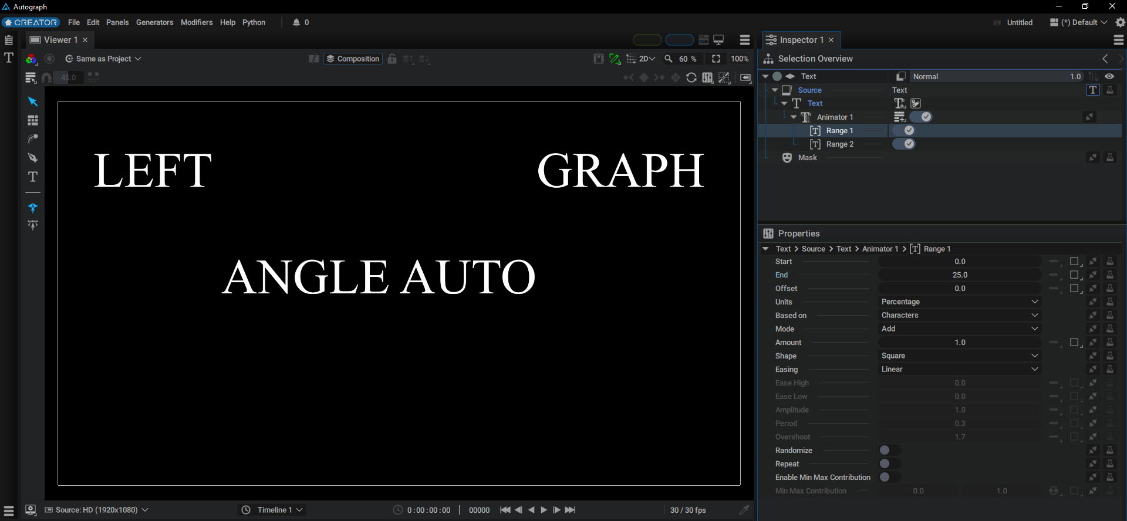The image size is (1127, 521).
Task: Open the Modifiers menu
Action: coord(197,22)
